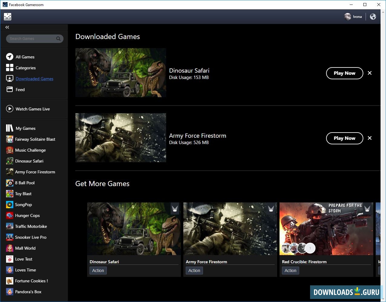Screen dimensions: 386x302
Task: Click Watch Games Live play icon
Action: click(x=10, y=109)
